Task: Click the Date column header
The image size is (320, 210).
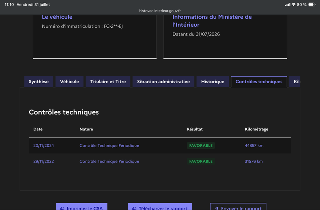Action: [38, 129]
